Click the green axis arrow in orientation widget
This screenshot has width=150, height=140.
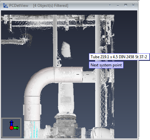pyautogui.click(x=16, y=128)
